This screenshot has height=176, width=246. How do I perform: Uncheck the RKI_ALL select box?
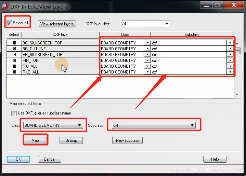click(14, 66)
